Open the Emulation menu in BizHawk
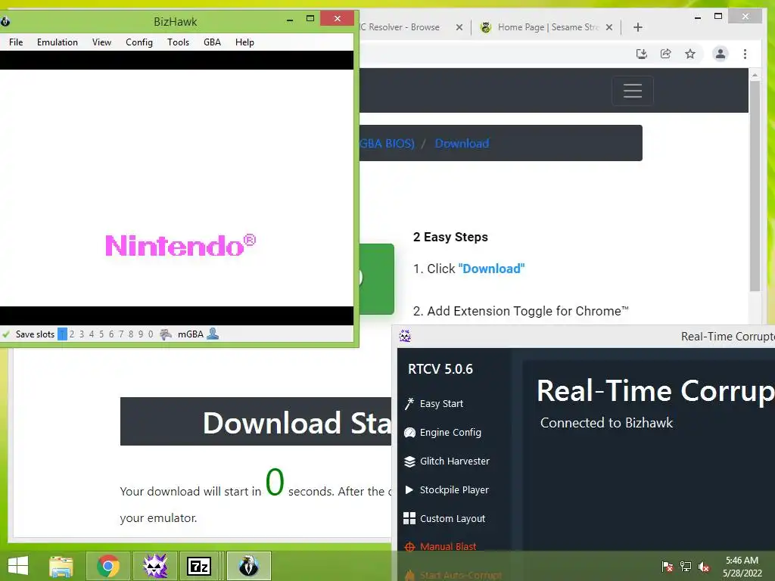The image size is (775, 581). [x=58, y=42]
